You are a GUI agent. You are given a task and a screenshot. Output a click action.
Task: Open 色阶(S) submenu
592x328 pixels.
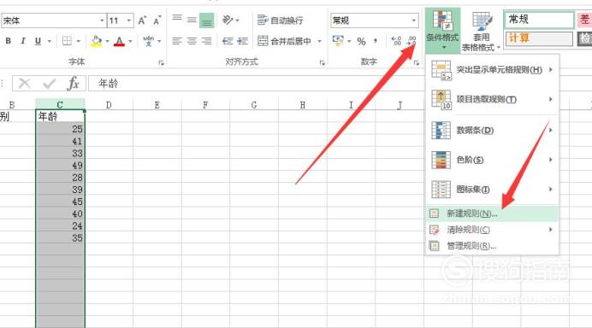492,160
